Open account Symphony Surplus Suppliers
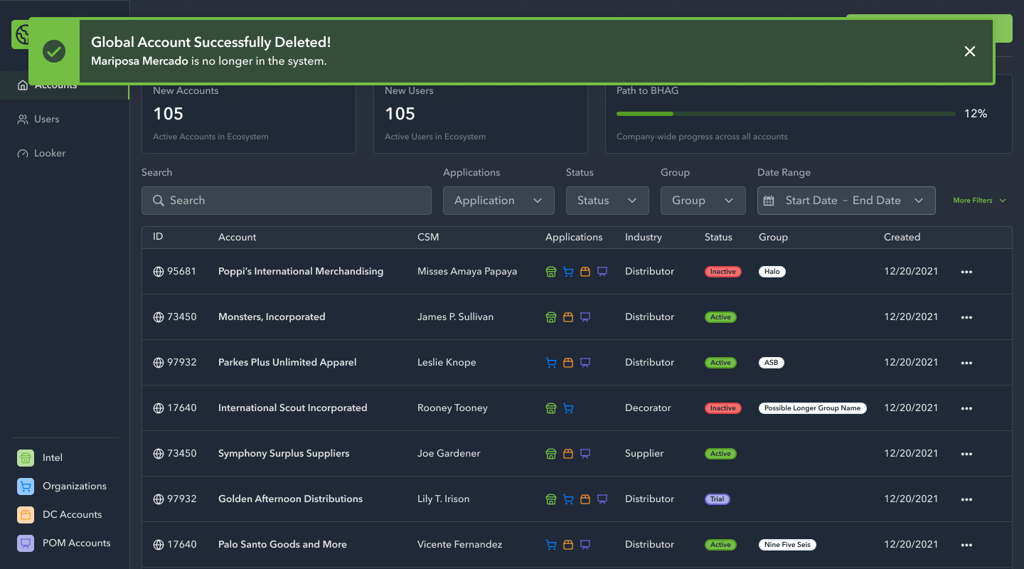The height and width of the screenshot is (569, 1024). coord(284,454)
